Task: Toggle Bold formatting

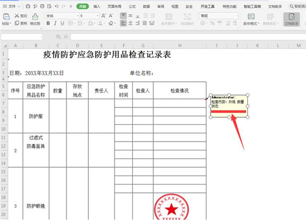Action: pos(48,23)
